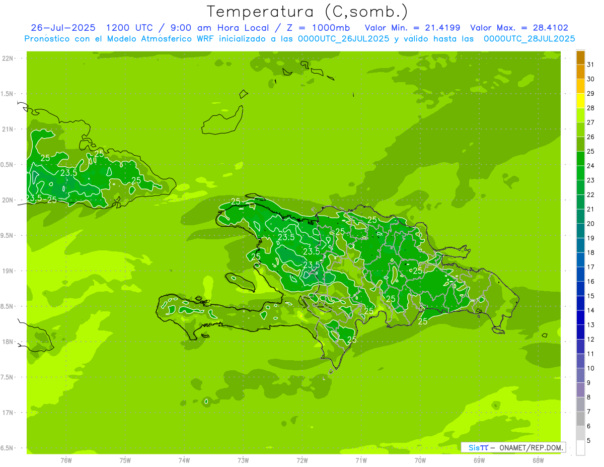Click the Valor Min. = 21.4199 readout

412,28
